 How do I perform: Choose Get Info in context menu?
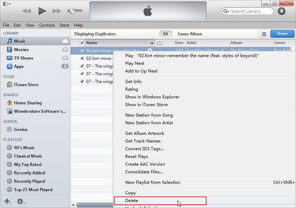(205, 81)
